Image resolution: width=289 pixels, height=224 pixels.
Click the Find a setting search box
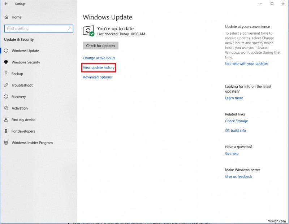click(x=39, y=28)
